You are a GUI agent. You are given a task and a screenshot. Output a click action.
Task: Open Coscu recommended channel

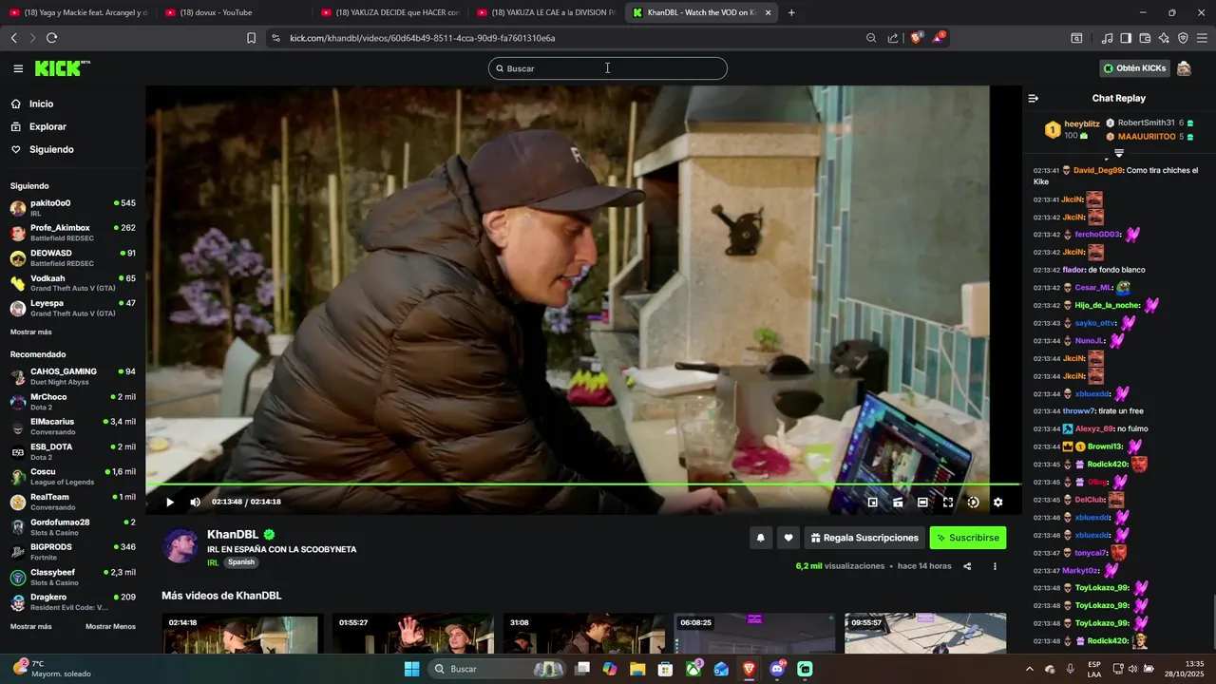click(x=73, y=476)
